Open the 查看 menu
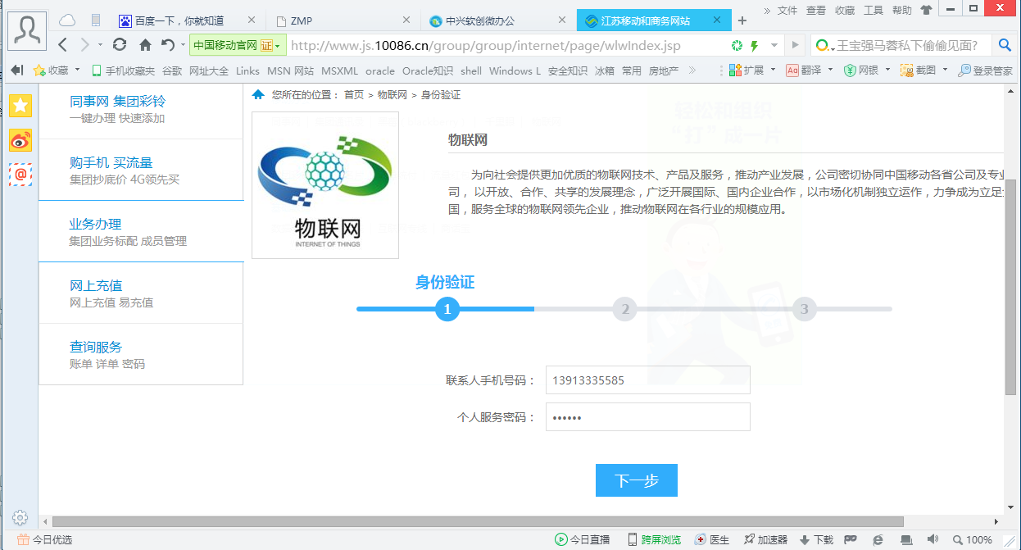Viewport: 1021px width, 550px height. click(816, 10)
